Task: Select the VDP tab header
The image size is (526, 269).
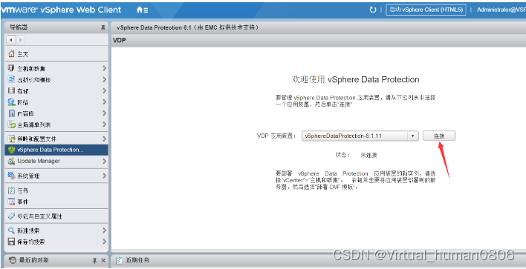Action: (x=119, y=40)
